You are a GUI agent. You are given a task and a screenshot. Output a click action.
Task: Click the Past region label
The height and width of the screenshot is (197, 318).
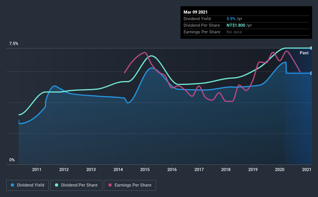tap(304, 53)
